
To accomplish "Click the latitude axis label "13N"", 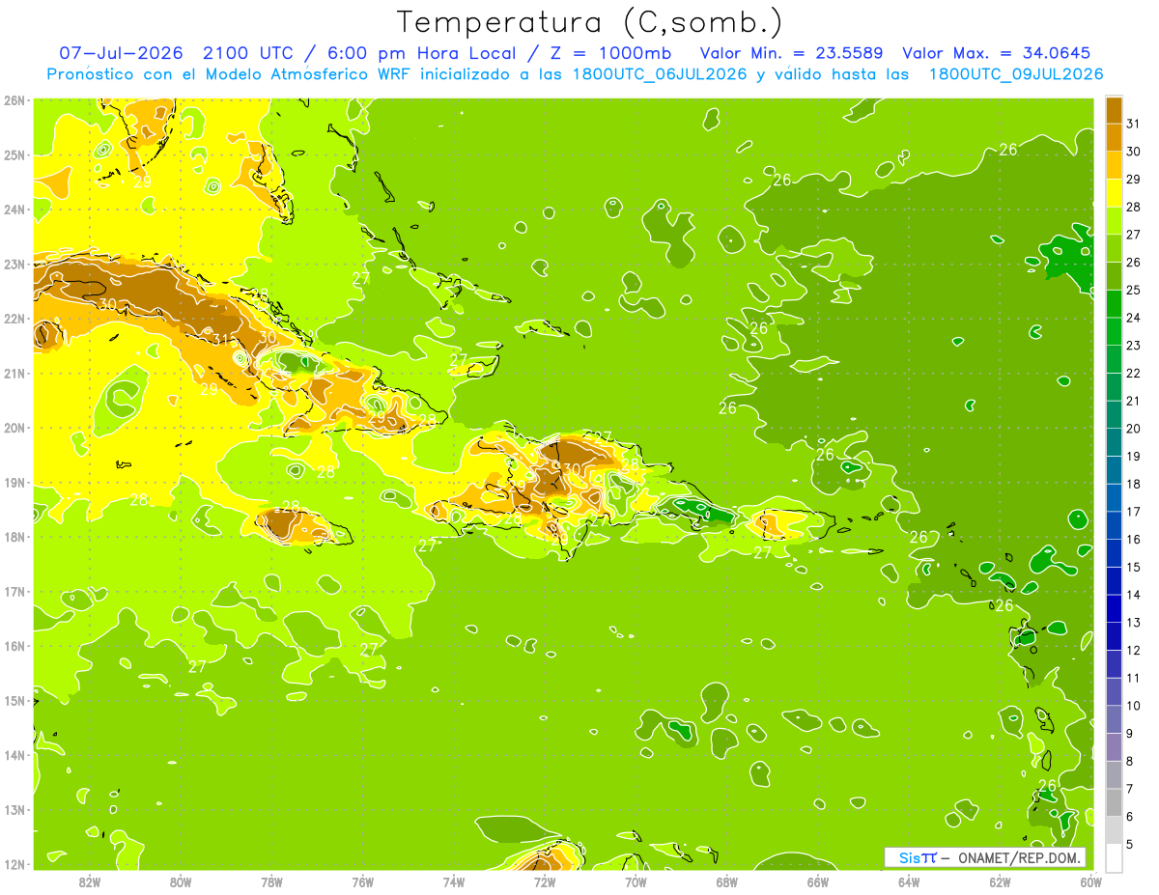I will 14,809.
